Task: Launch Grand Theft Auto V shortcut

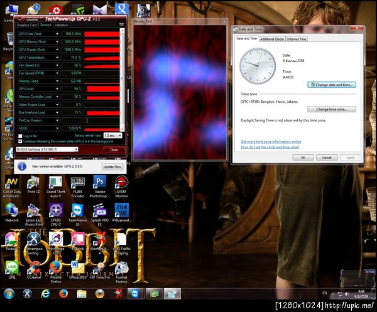Action: pos(56,187)
